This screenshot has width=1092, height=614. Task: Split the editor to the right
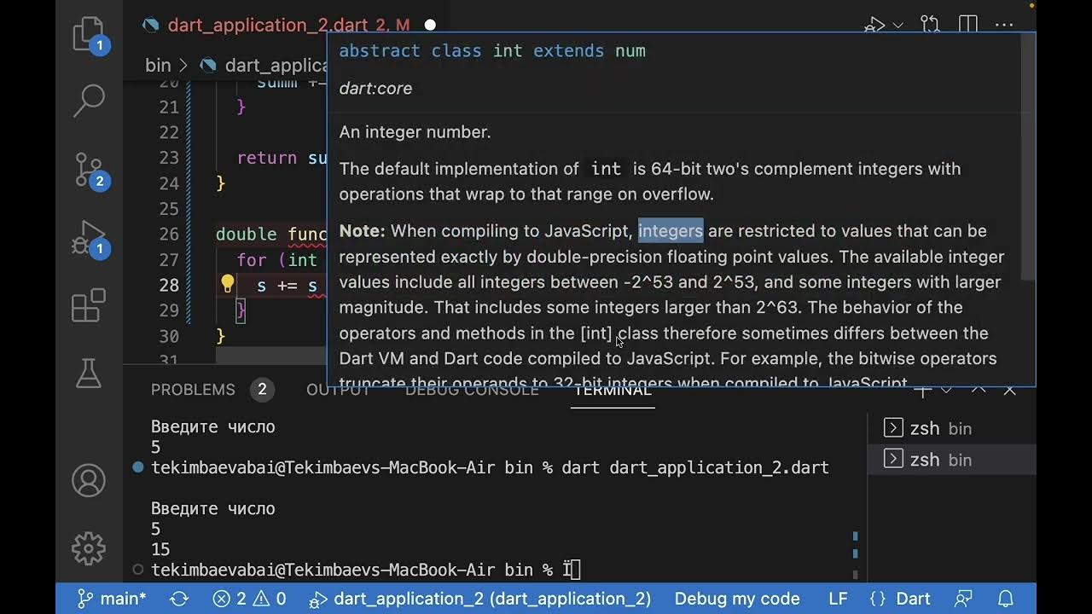pos(967,25)
